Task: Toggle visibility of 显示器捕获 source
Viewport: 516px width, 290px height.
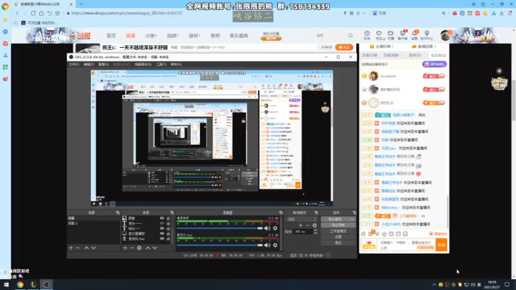Action: [x=162, y=233]
